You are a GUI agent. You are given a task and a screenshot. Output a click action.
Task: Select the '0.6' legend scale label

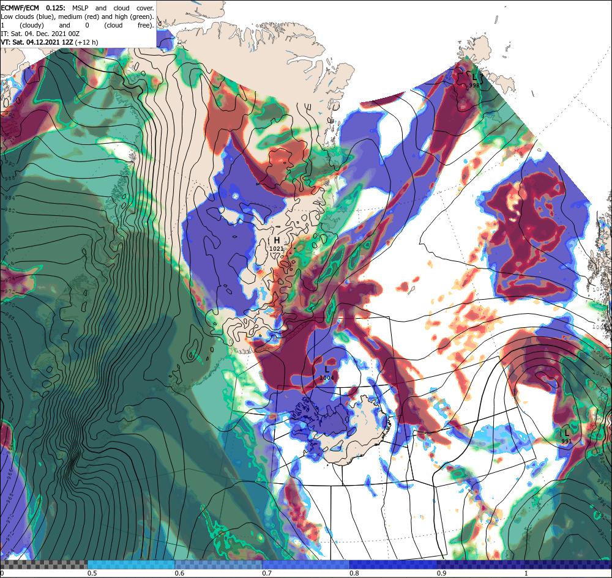179,573
